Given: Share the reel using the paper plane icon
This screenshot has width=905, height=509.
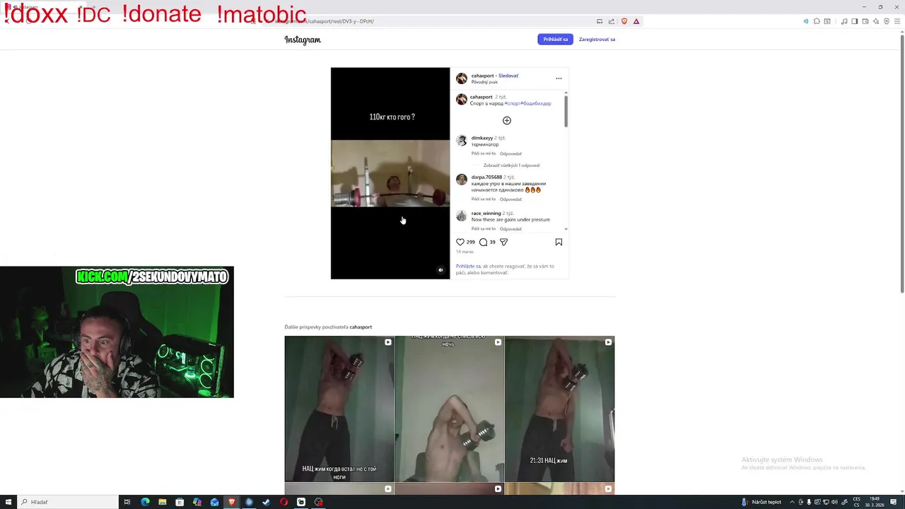Looking at the screenshot, I should [503, 242].
